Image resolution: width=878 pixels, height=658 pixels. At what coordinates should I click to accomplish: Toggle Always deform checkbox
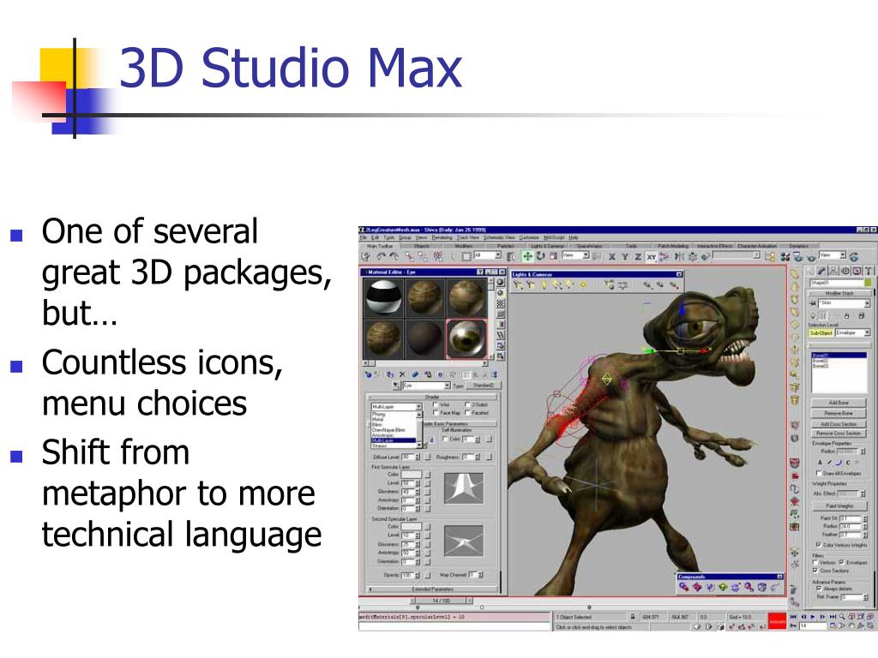[819, 589]
